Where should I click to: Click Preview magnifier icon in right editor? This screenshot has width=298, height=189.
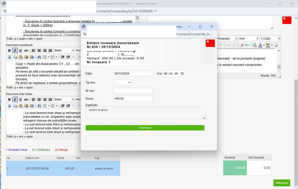[x=254, y=45]
